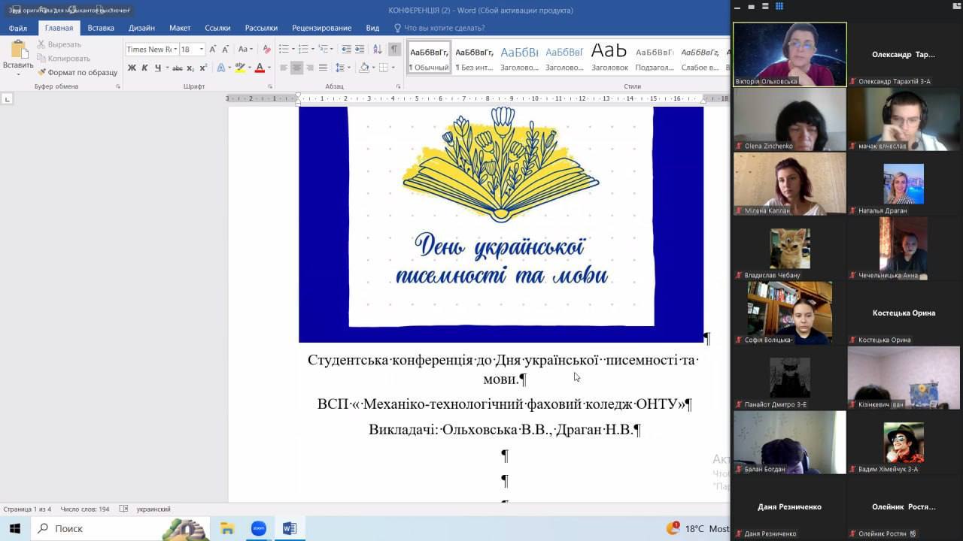Justify paragraph text
963x541 pixels.
[x=324, y=68]
